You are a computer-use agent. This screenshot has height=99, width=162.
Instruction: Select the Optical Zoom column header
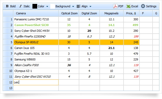(69, 13)
